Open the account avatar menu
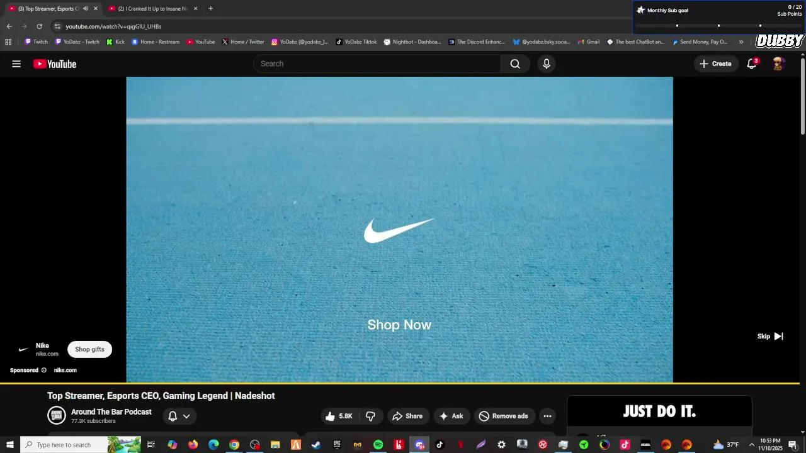The height and width of the screenshot is (453, 806). click(x=779, y=64)
